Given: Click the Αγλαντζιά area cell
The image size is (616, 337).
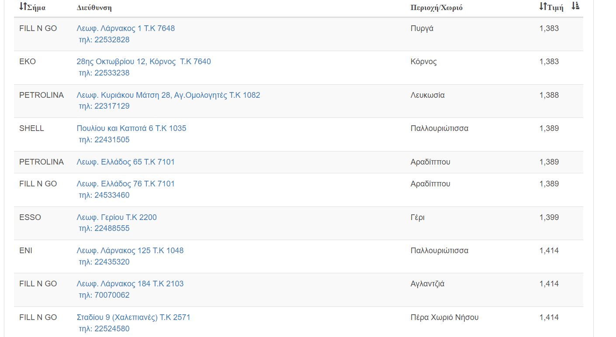Looking at the screenshot, I should pyautogui.click(x=428, y=284).
